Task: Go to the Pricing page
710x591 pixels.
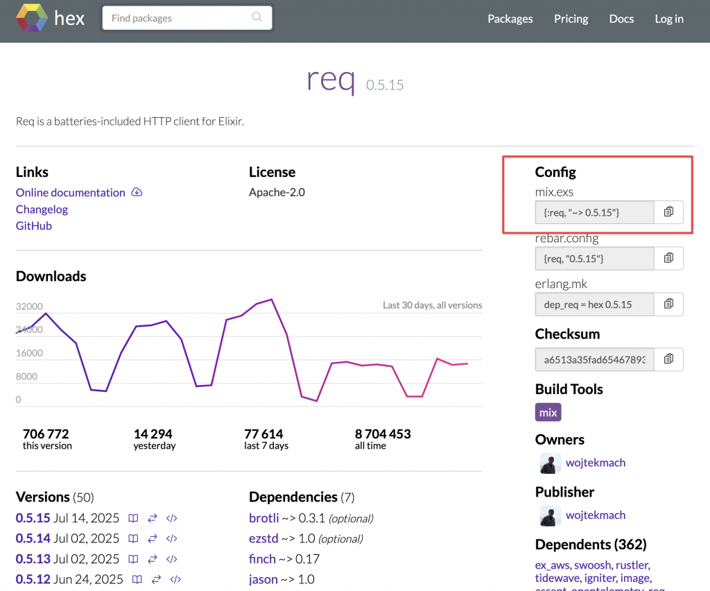Action: (x=571, y=19)
